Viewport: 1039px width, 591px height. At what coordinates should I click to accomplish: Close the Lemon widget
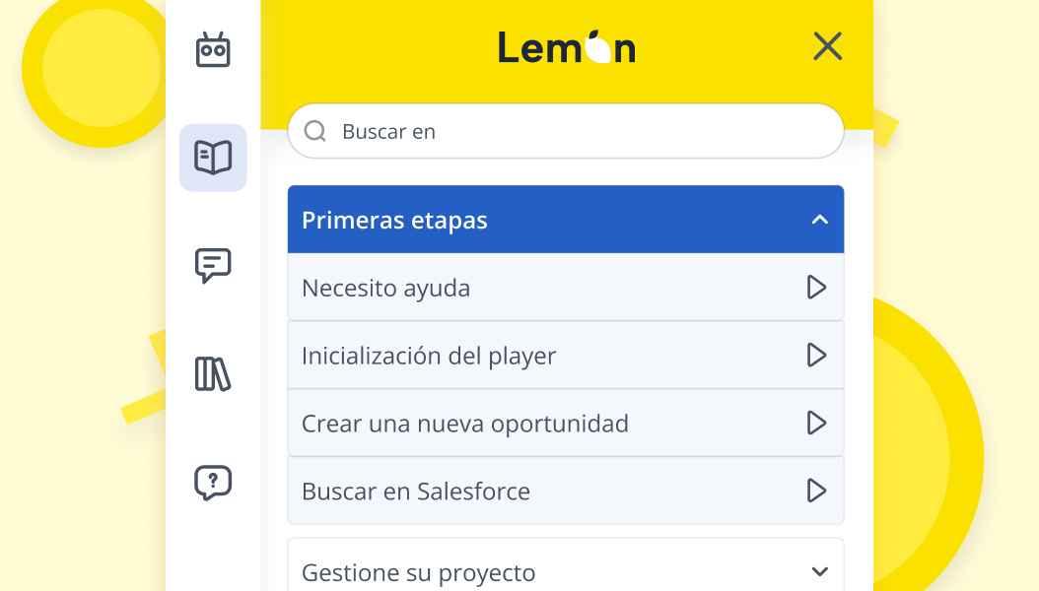tap(826, 46)
